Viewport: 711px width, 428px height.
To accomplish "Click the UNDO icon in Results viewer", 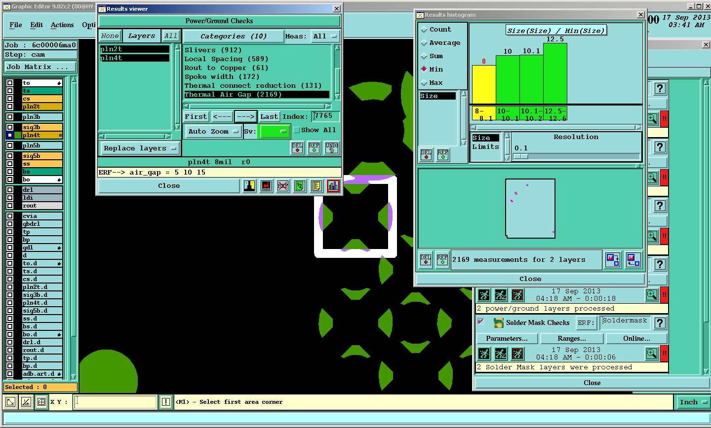I will coord(332,148).
